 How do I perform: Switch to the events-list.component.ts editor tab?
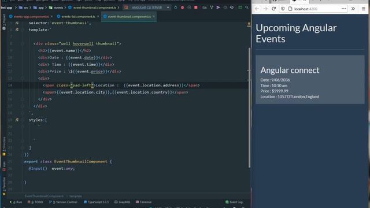click(x=78, y=17)
